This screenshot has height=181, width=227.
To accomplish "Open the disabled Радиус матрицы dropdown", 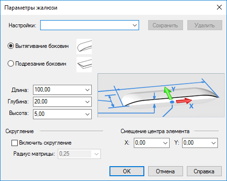I will (97, 154).
